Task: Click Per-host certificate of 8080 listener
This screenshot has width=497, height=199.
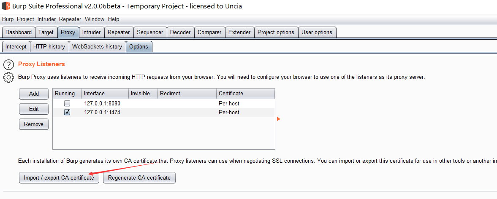Action: 246,103
